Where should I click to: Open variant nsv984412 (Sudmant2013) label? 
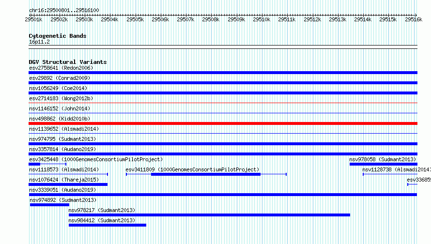pos(102,220)
